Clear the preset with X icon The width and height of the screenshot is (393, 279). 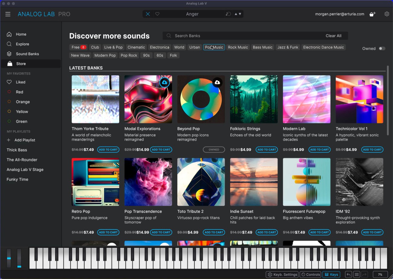coord(148,14)
